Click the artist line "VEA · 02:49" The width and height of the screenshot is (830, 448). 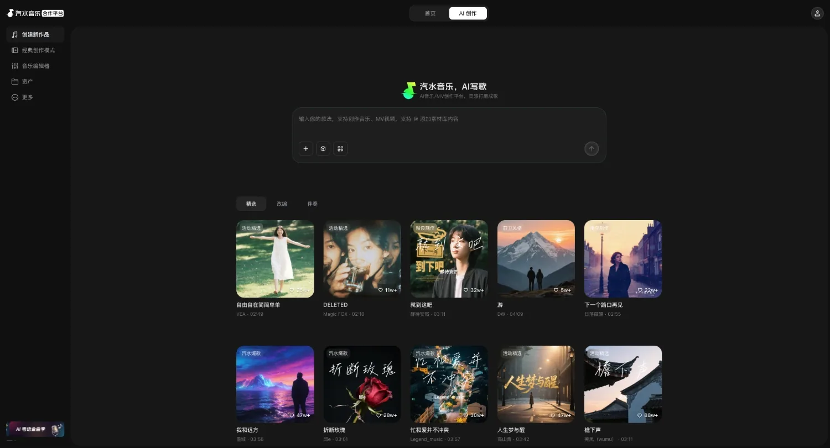250,314
